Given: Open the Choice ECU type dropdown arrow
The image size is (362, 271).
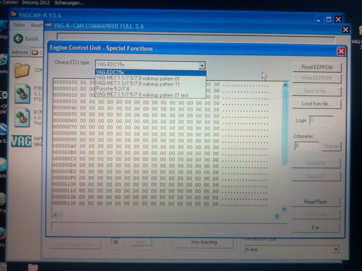Looking at the screenshot, I should point(202,65).
